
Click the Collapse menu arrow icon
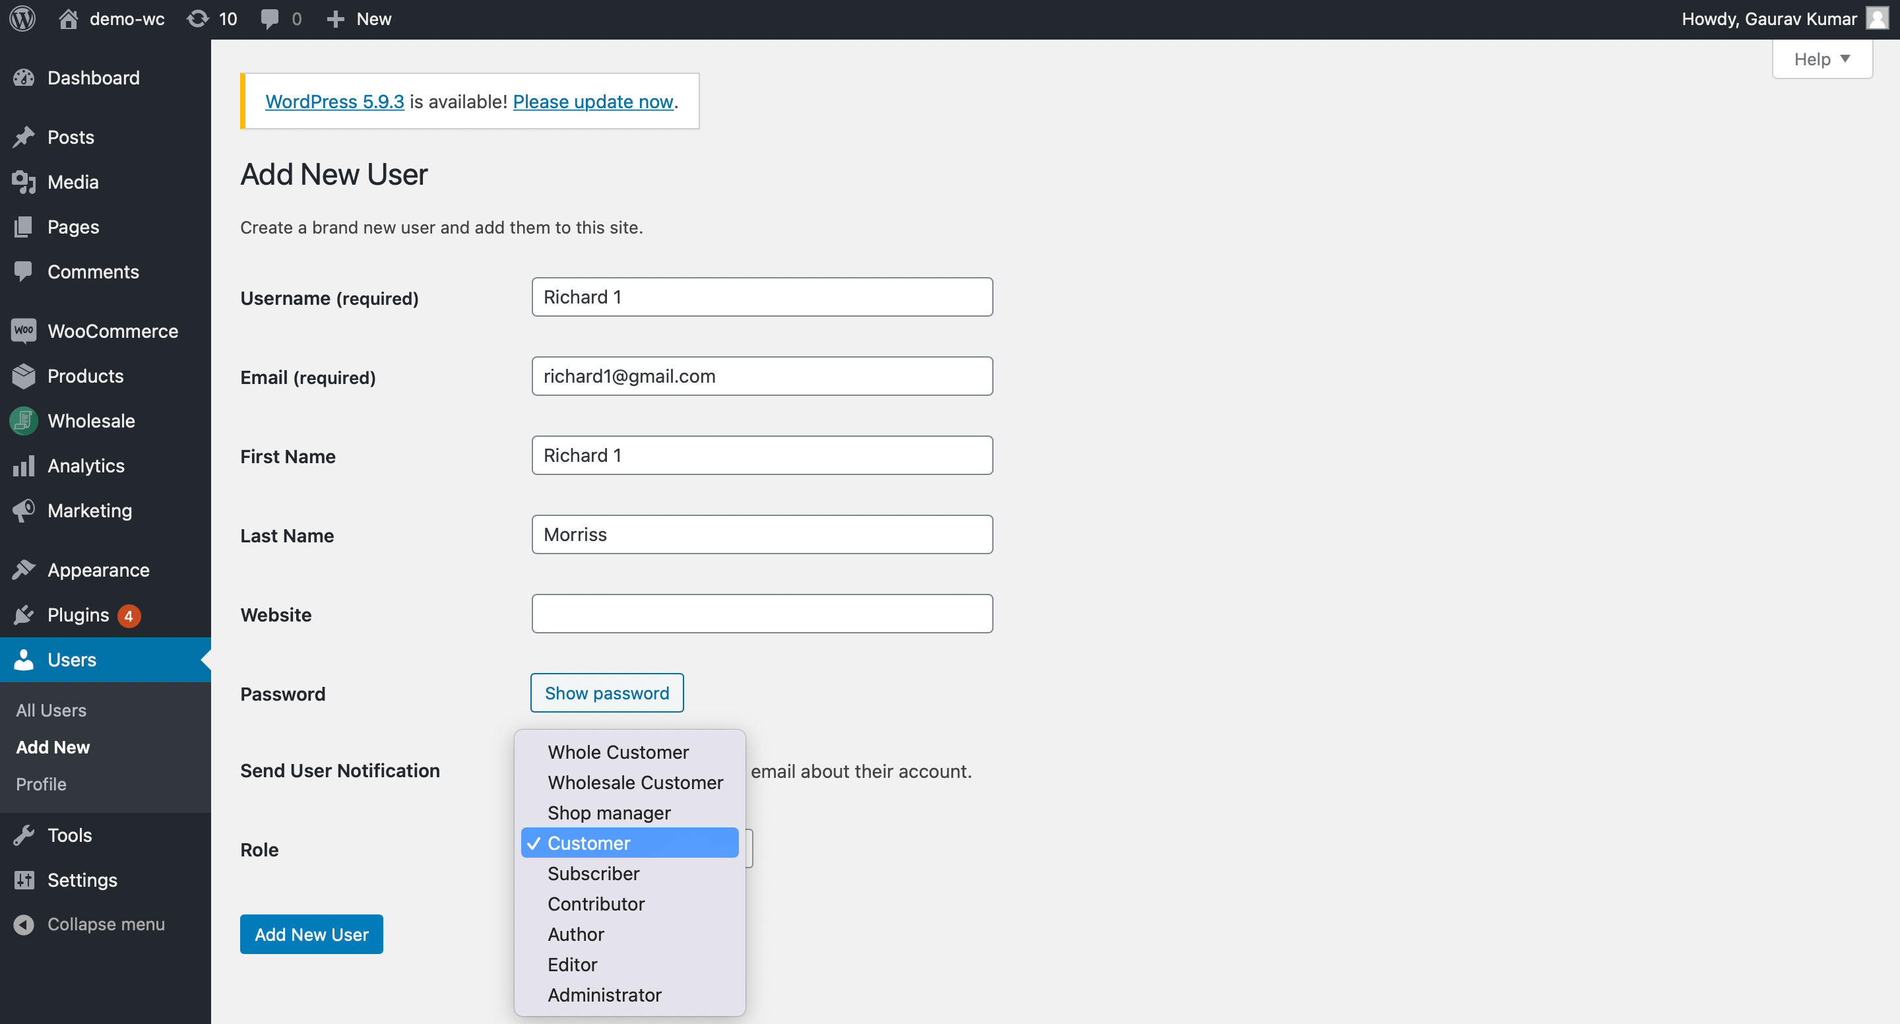coord(24,924)
